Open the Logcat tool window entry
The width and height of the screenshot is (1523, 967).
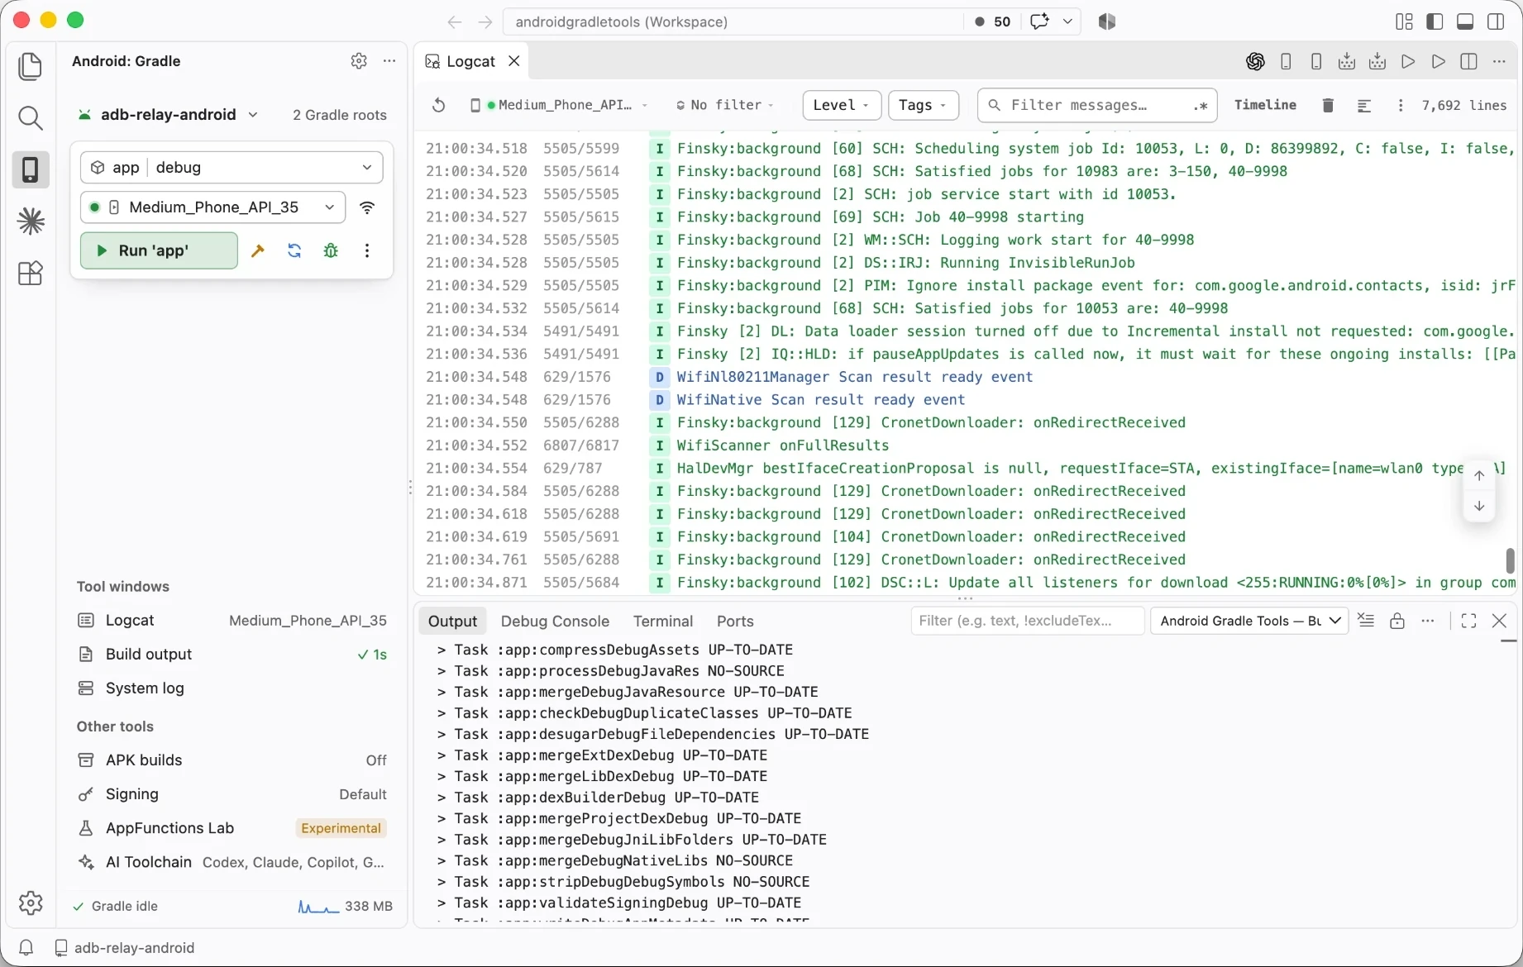[x=232, y=621]
